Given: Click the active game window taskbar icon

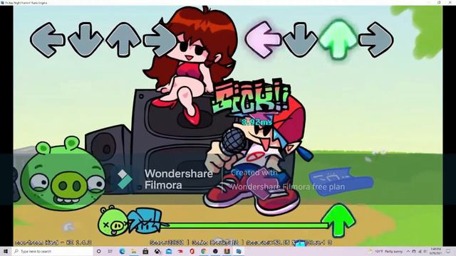Looking at the screenshot, I should tap(239, 251).
